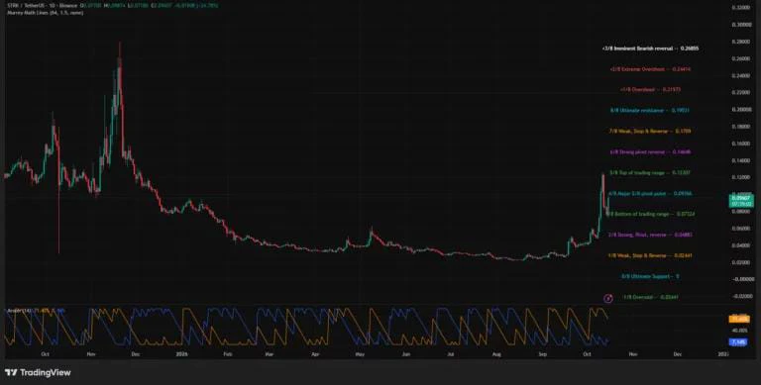The image size is (761, 385).
Task: Click the 'Bottom of trading range' label
Action: (650, 214)
